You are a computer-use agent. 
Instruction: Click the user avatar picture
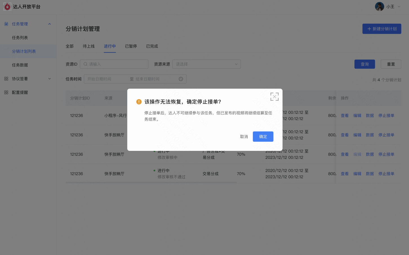click(379, 6)
